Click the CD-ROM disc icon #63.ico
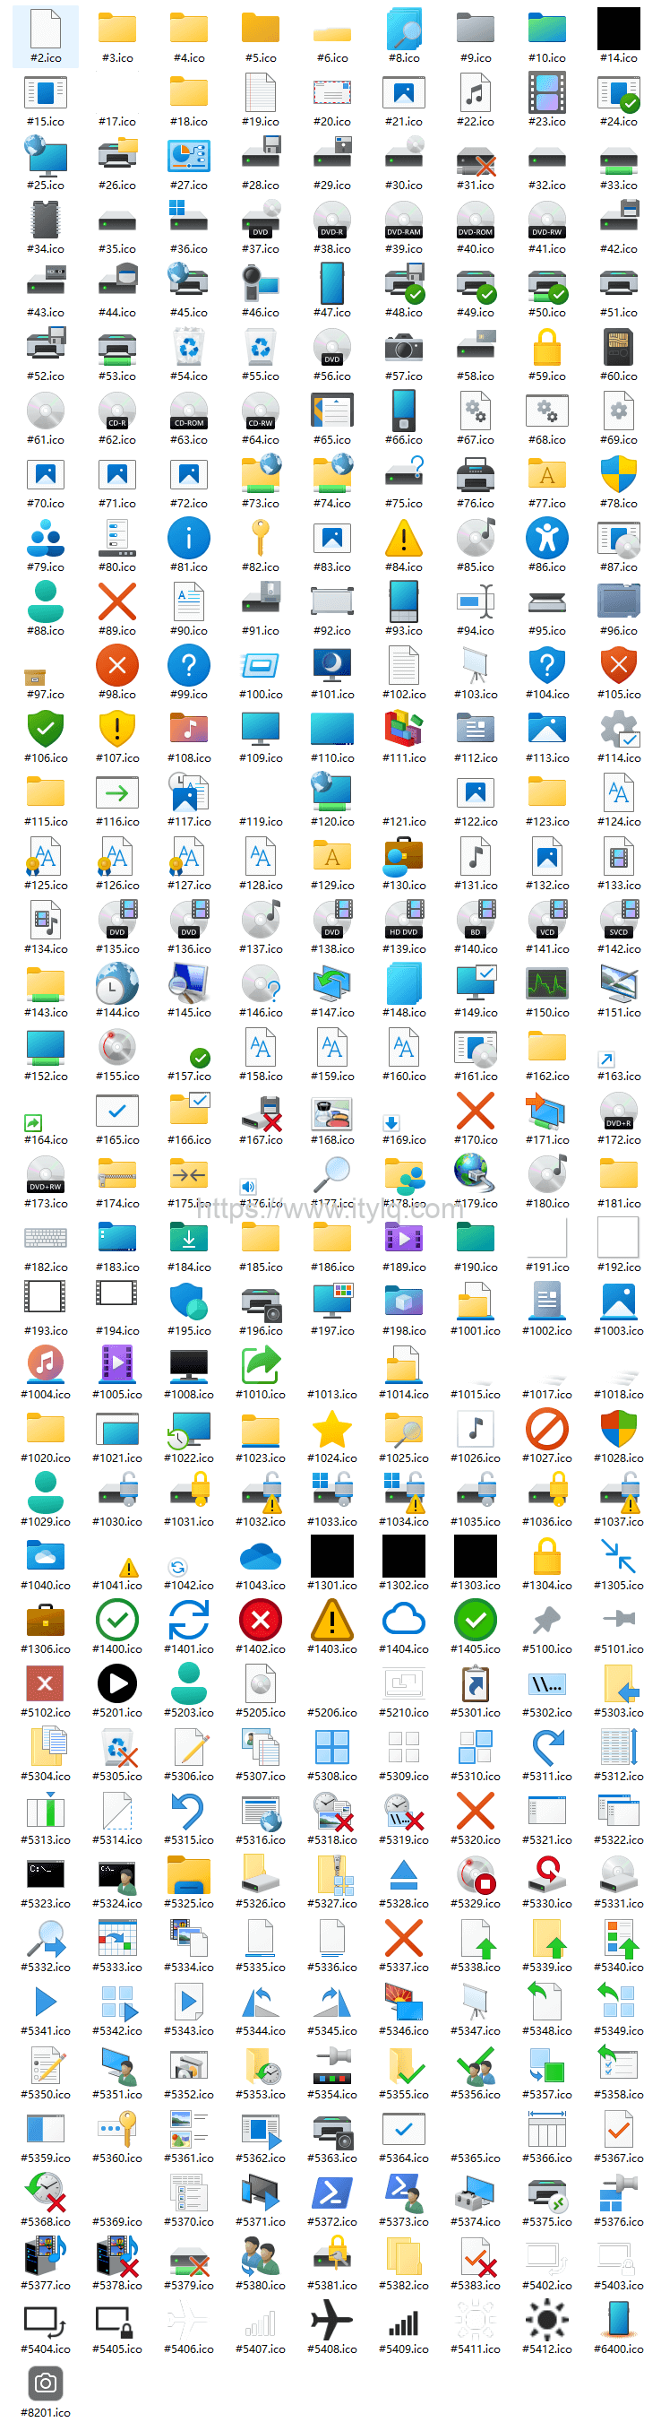The height and width of the screenshot is (2422, 661). [x=189, y=411]
